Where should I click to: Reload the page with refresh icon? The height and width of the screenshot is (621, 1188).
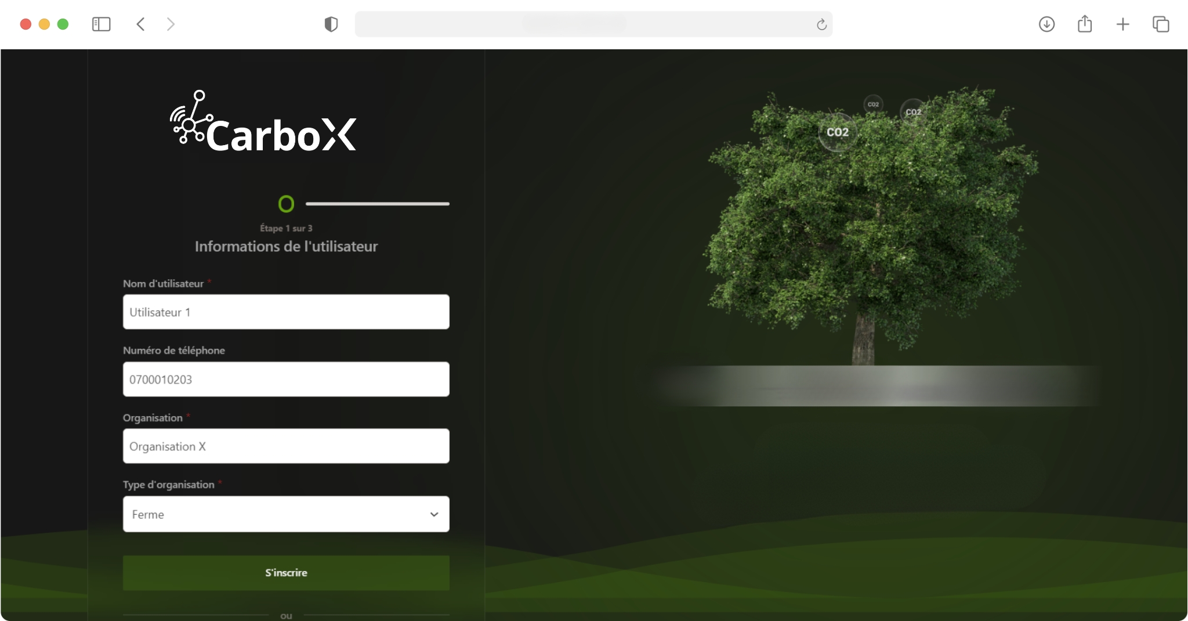pos(821,24)
